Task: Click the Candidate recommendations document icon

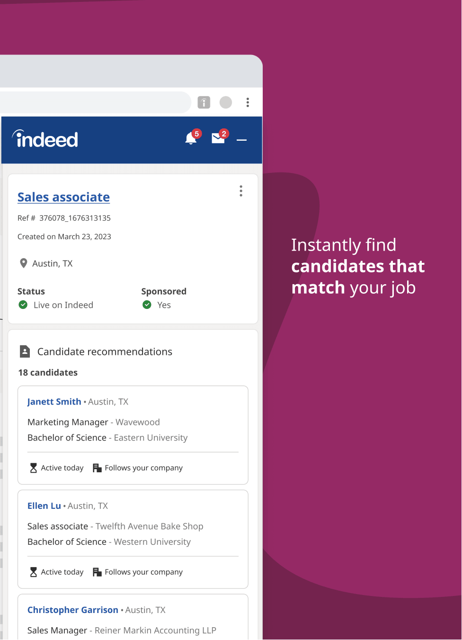Action: click(25, 351)
